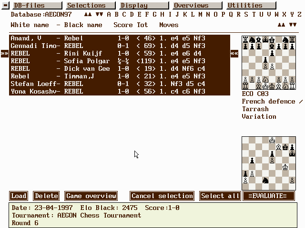Select the Anand, V vs Rebel game
This screenshot has height=228, width=305.
(119, 38)
